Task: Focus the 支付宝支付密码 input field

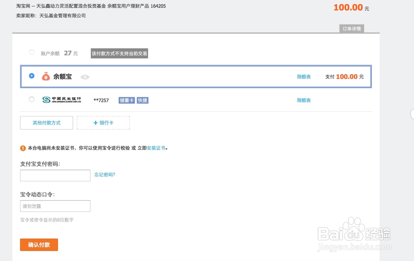Action: 55,175
